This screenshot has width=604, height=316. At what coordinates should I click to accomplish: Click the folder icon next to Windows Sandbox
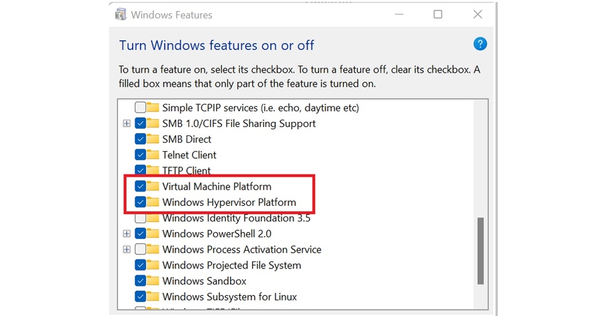coord(153,281)
